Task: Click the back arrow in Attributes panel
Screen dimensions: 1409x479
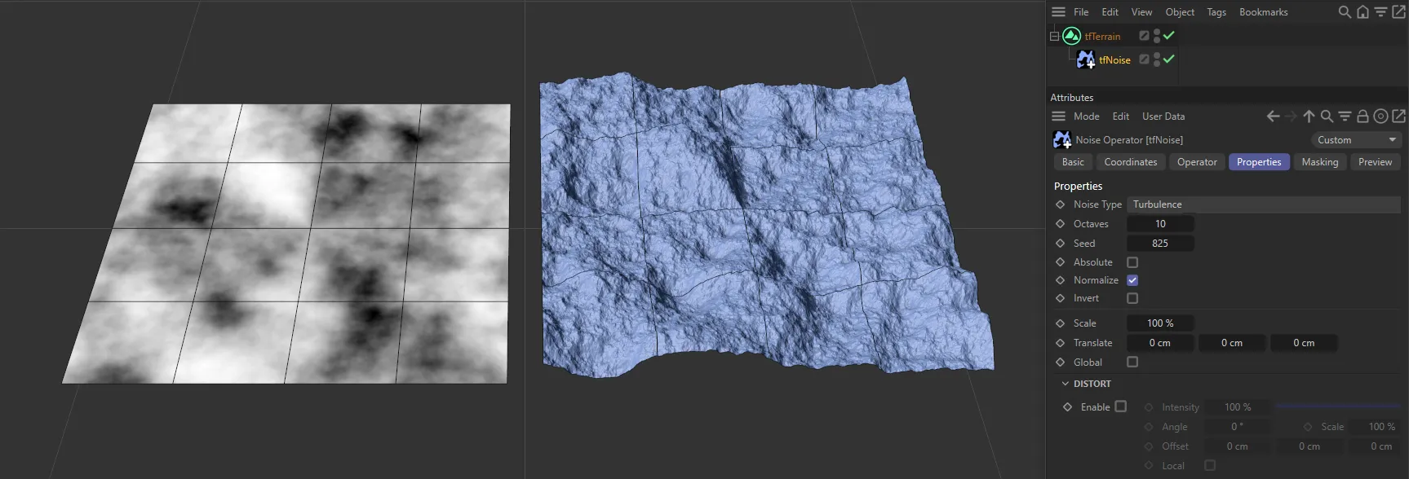Action: tap(1273, 116)
